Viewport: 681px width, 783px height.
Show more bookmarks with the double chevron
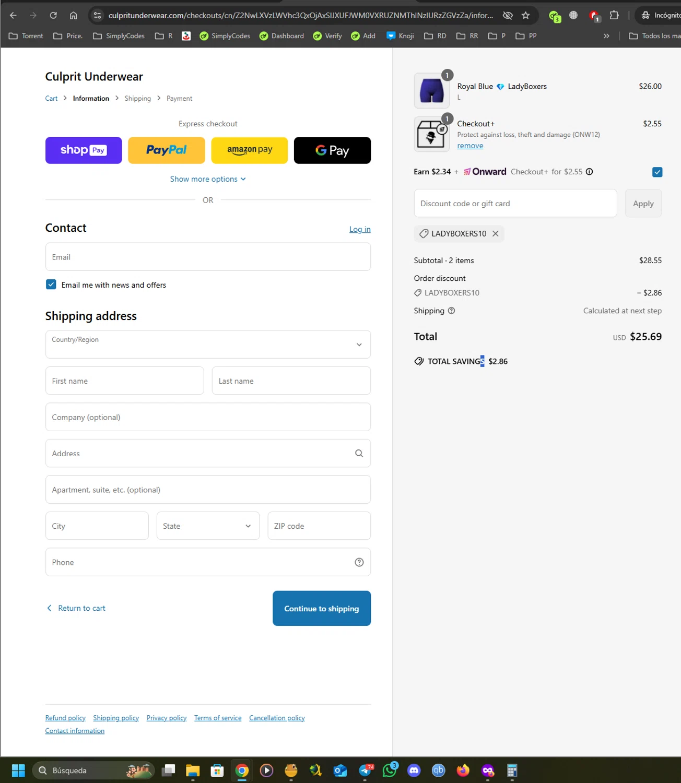pyautogui.click(x=606, y=36)
